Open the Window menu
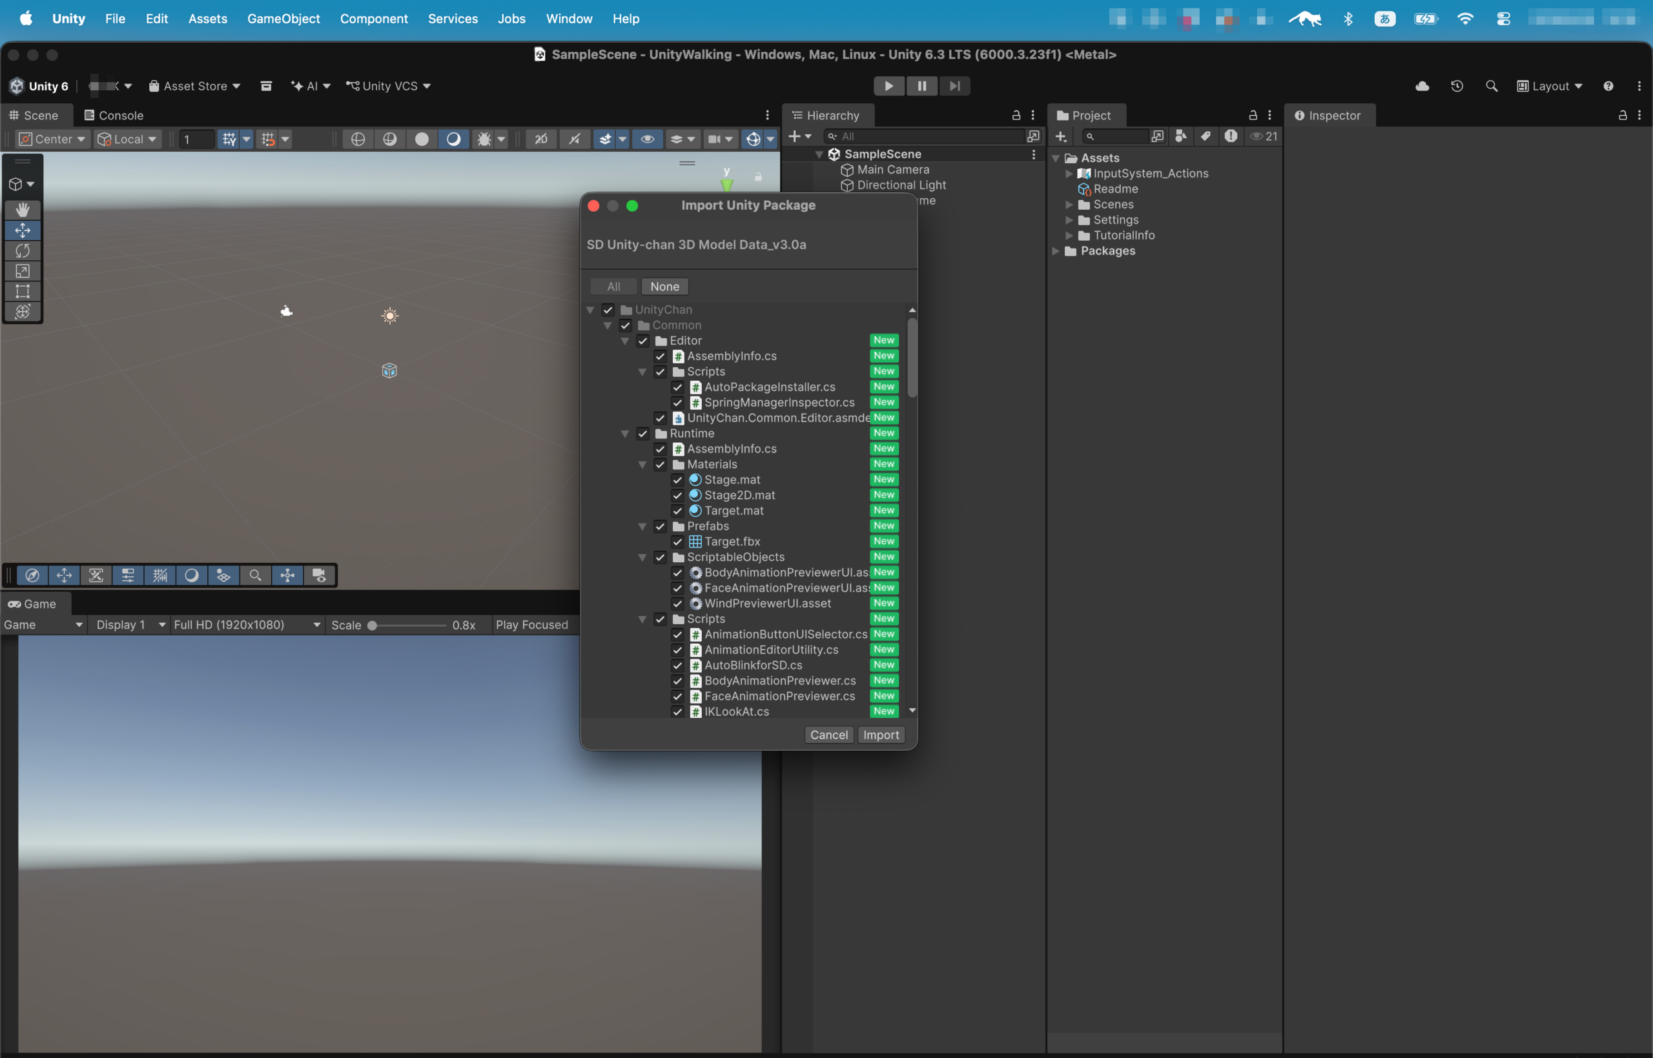1653x1058 pixels. (569, 19)
